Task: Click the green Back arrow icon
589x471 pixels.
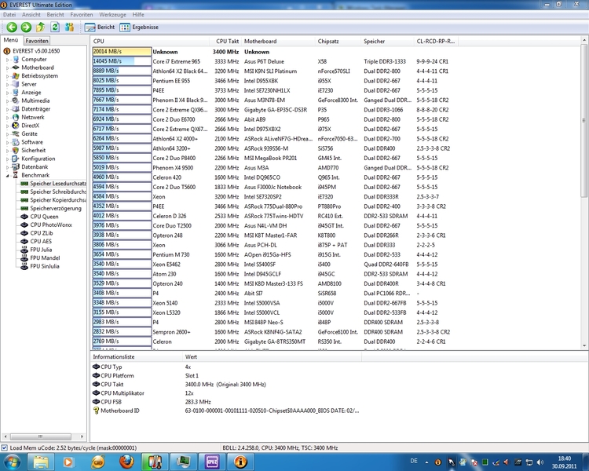Action: point(12,27)
